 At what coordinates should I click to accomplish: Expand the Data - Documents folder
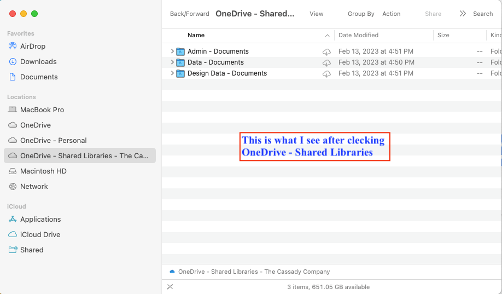click(172, 62)
